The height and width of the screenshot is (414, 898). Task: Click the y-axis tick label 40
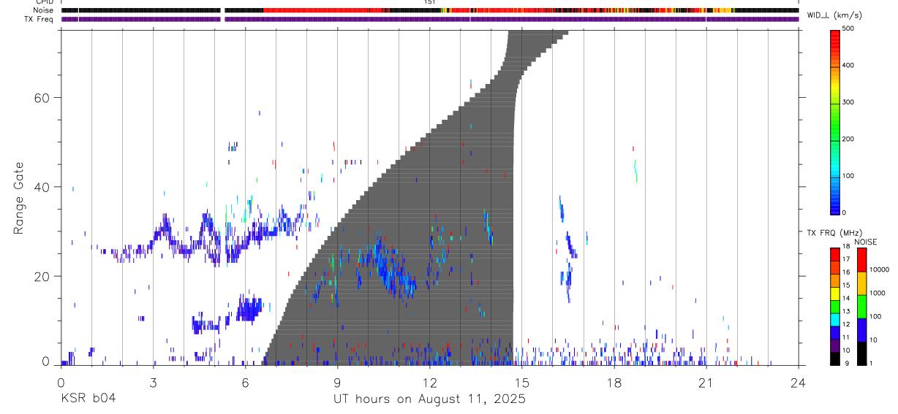pyautogui.click(x=43, y=187)
